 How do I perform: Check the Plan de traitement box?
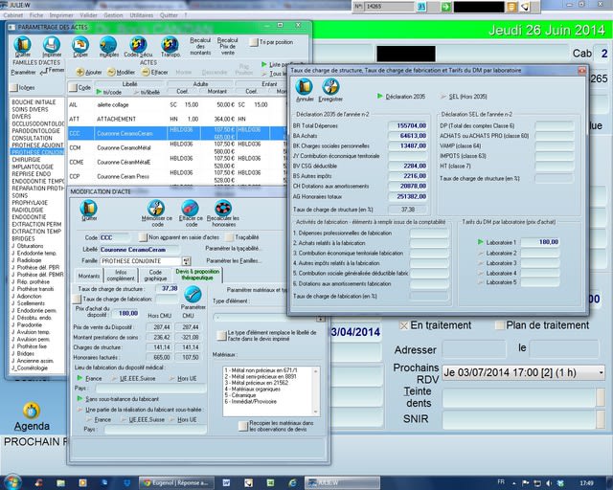500,324
